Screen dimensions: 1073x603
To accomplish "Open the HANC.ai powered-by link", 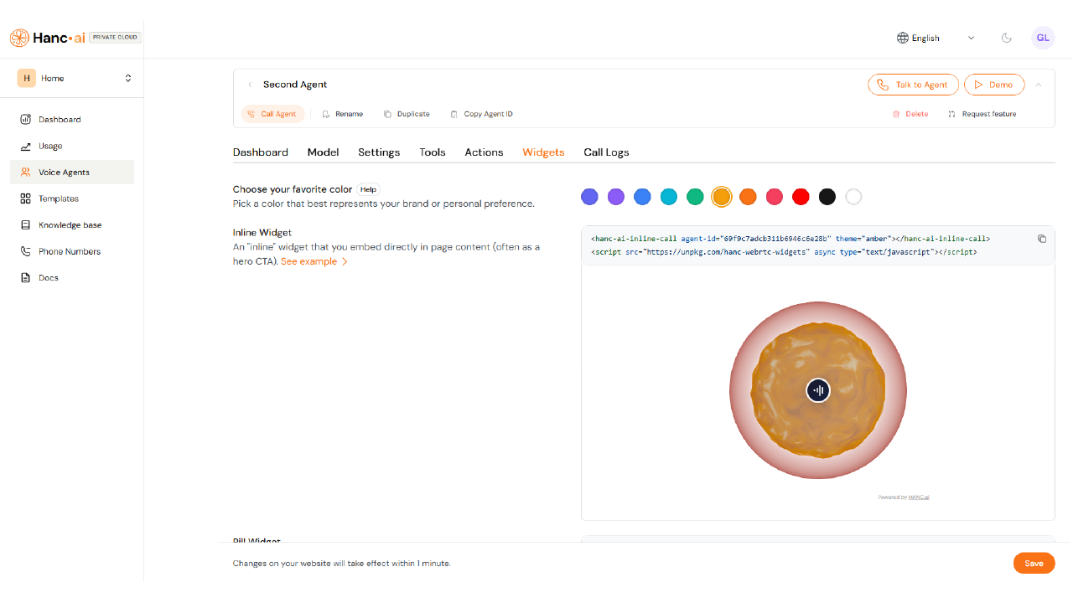I will click(x=919, y=497).
